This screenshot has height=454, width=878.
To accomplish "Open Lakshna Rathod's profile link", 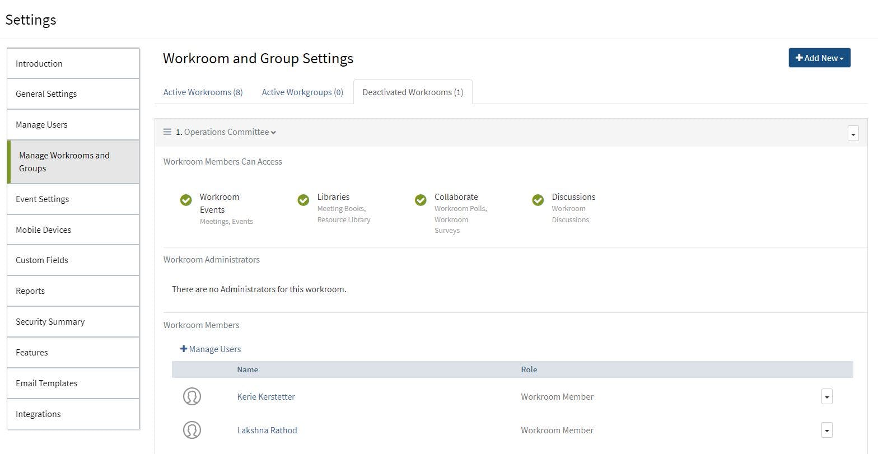I will point(267,430).
